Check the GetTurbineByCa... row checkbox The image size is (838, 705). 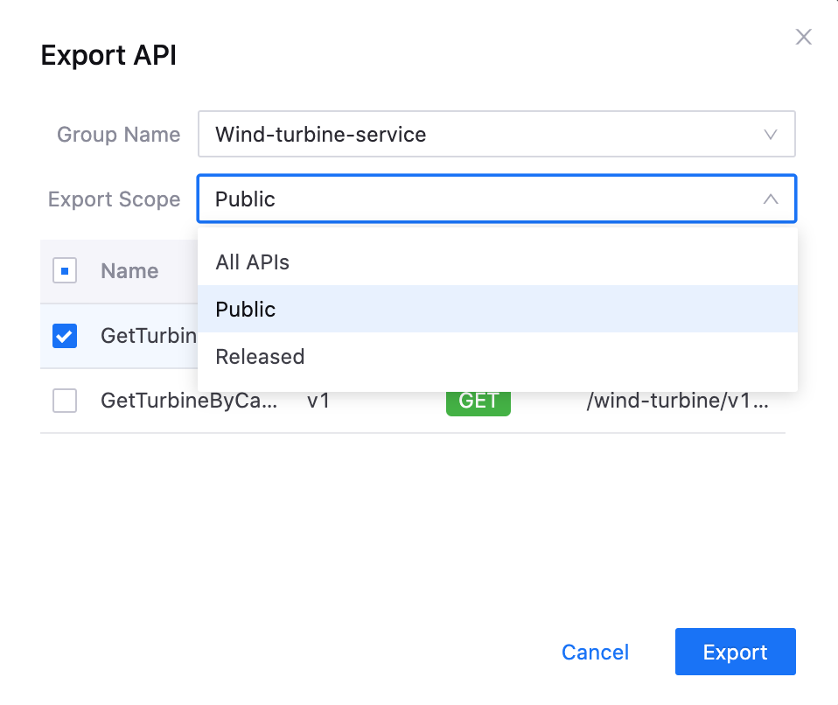tap(65, 401)
